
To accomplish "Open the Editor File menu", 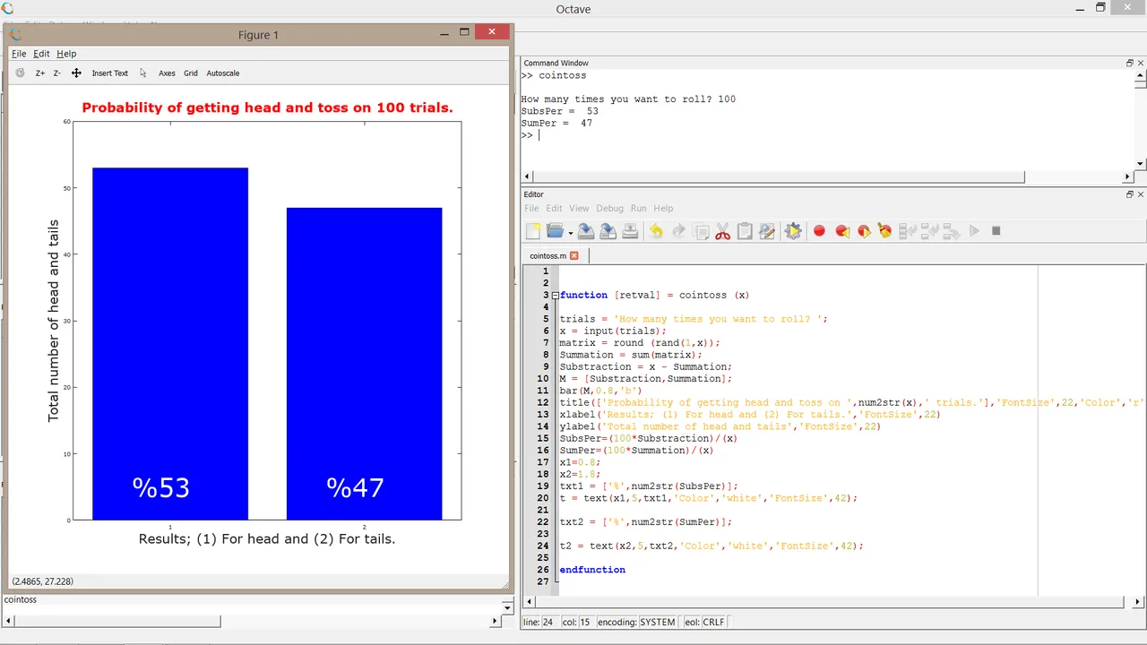I will coord(531,208).
